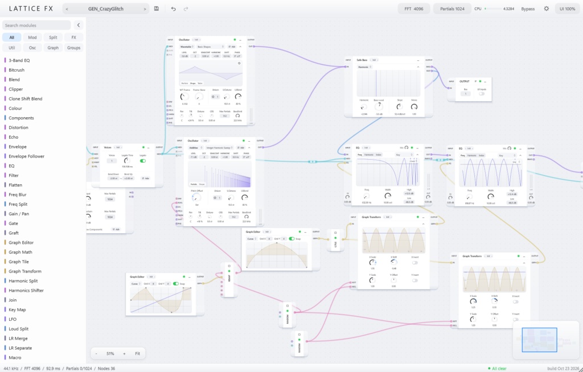Select Harmonic tab in left EQ

[368, 155]
